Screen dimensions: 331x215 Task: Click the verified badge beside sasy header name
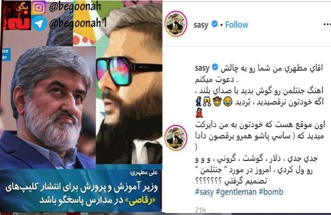(215, 24)
